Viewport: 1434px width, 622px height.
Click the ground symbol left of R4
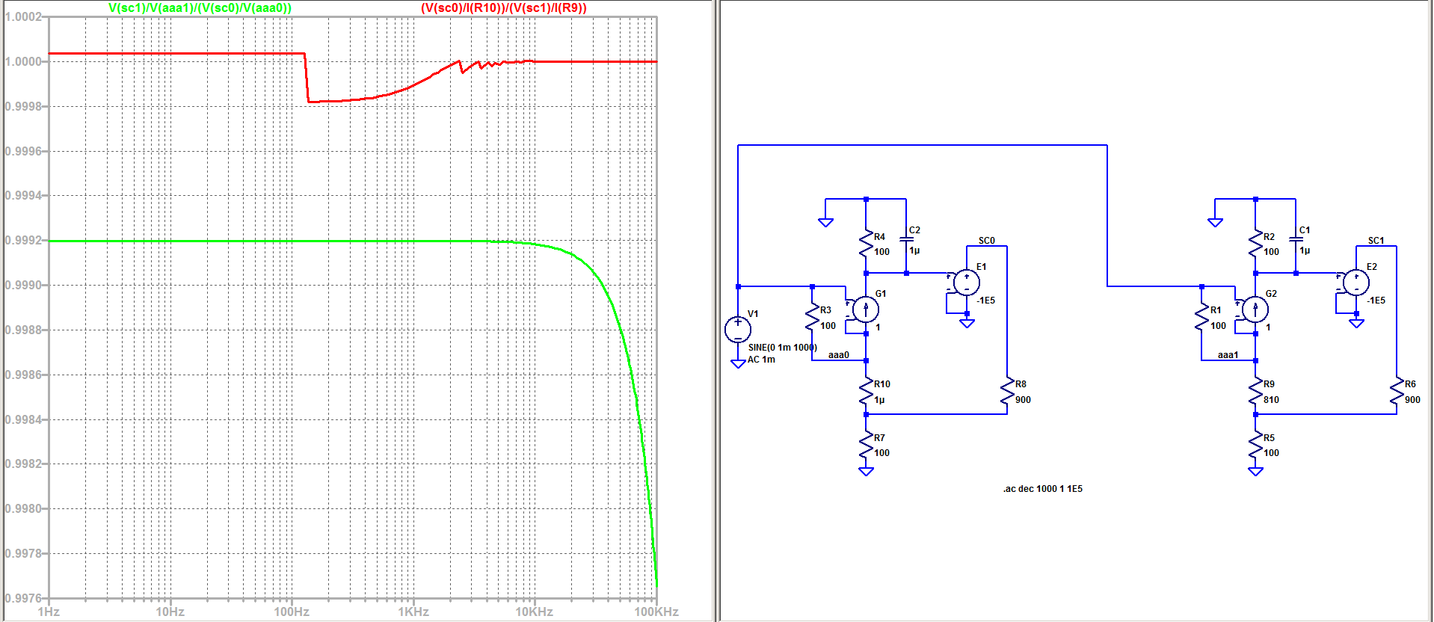[x=825, y=222]
